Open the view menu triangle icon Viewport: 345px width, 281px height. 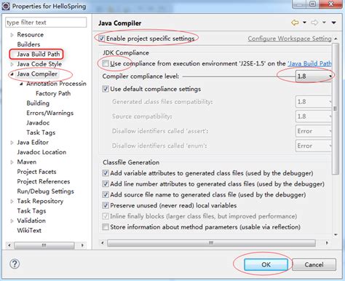tap(334, 23)
